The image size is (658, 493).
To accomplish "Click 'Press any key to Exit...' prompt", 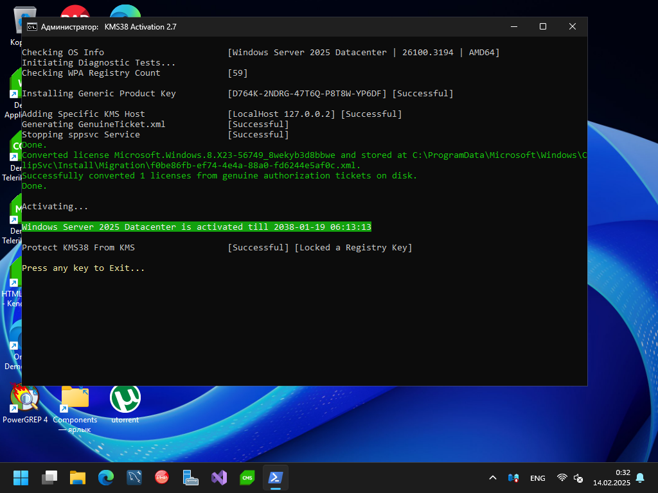I will [83, 268].
